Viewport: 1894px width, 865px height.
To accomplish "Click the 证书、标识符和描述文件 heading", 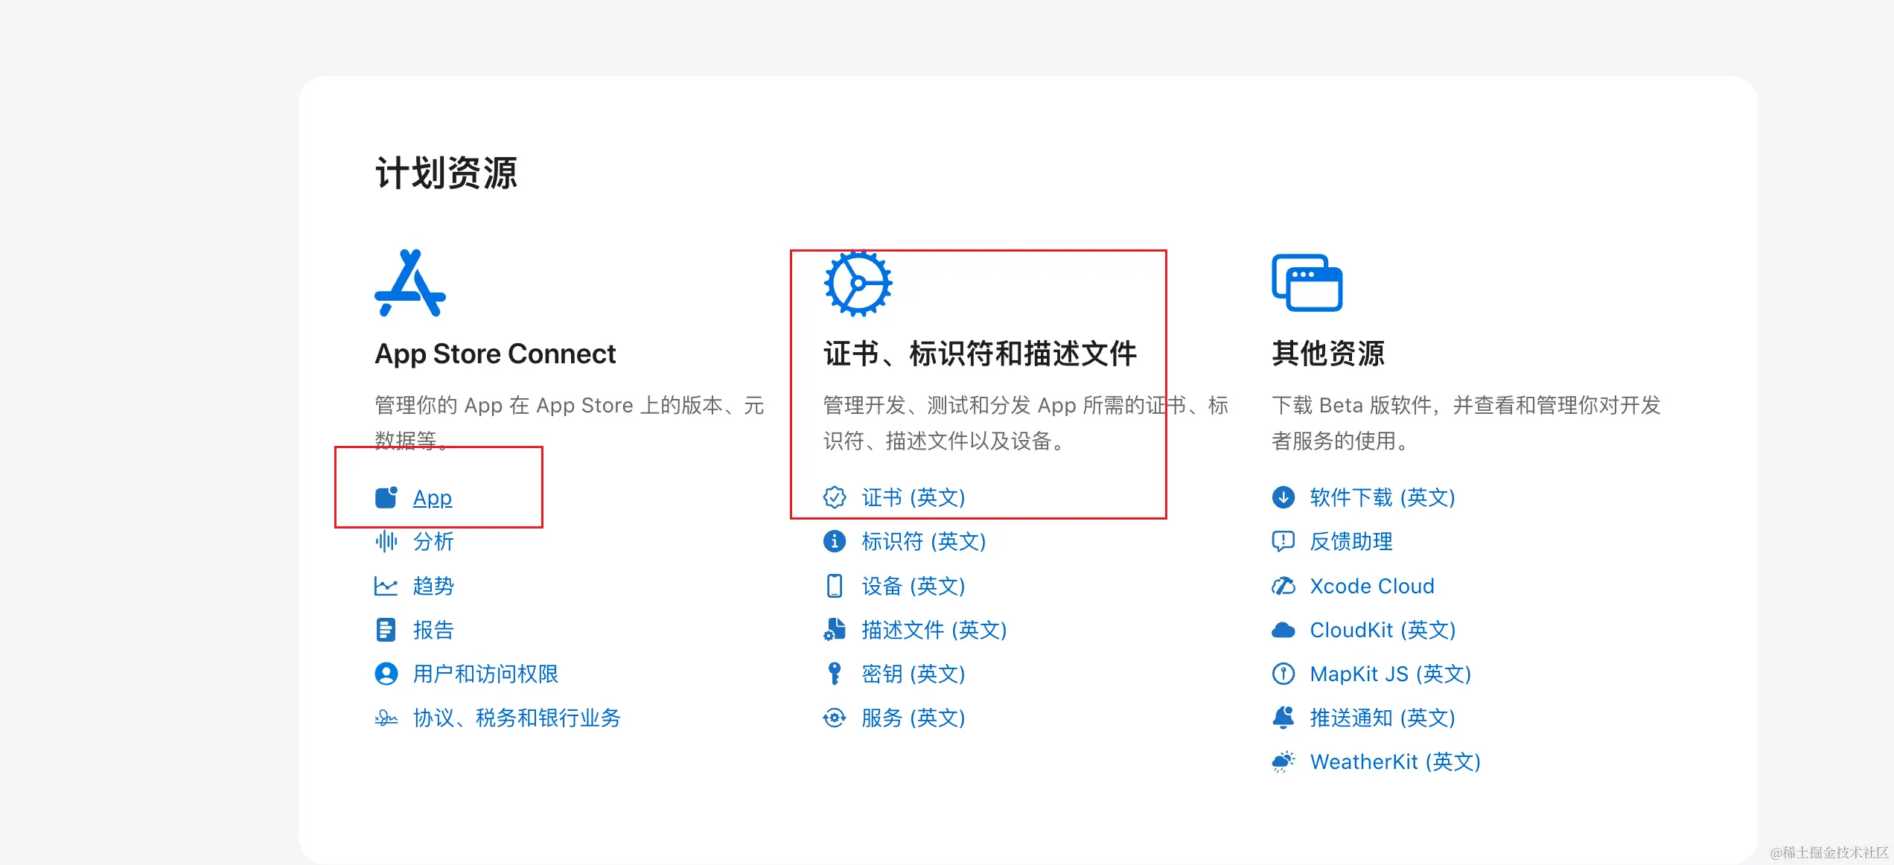I will pyautogui.click(x=980, y=354).
